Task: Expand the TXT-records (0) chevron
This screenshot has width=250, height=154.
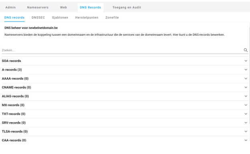Action: 246,114
